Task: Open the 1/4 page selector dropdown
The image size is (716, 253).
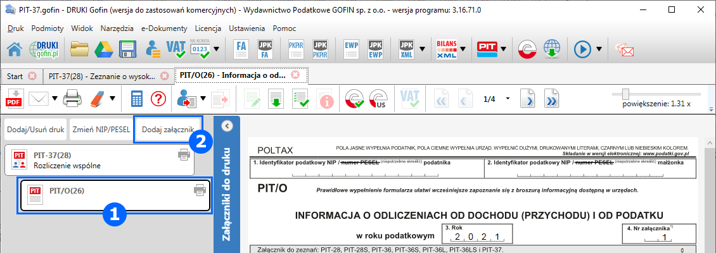Action: coord(508,99)
